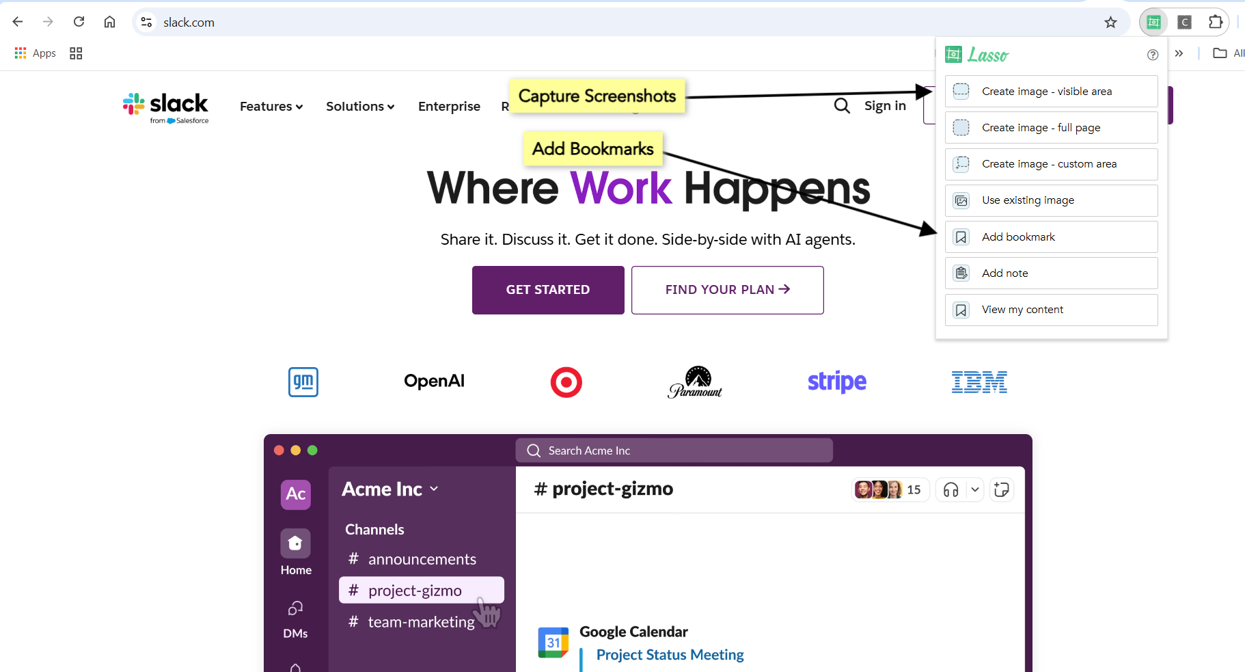Click the Google Calendar app icon

click(x=553, y=643)
